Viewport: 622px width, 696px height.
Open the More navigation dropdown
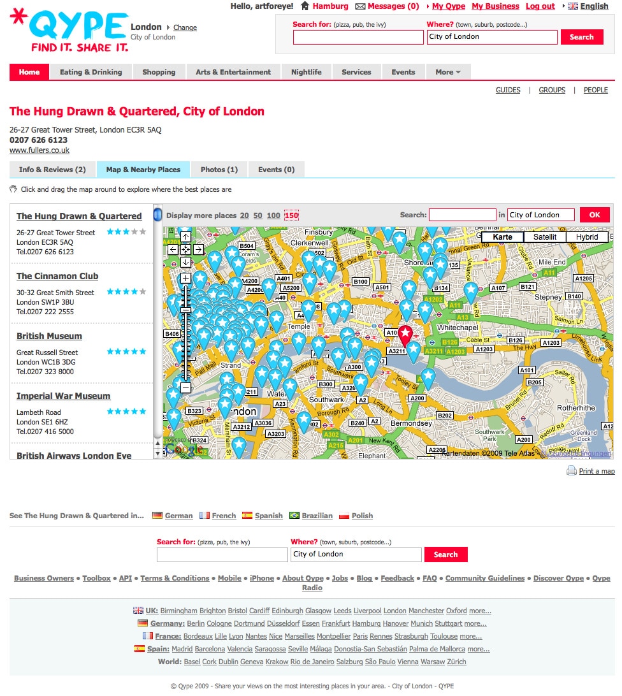[x=448, y=72]
